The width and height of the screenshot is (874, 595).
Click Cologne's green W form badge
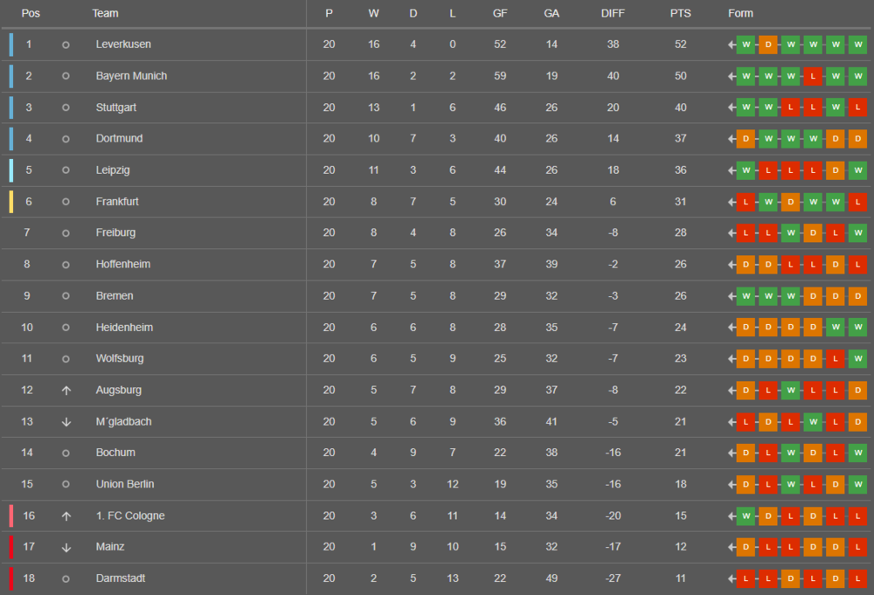[x=746, y=515]
